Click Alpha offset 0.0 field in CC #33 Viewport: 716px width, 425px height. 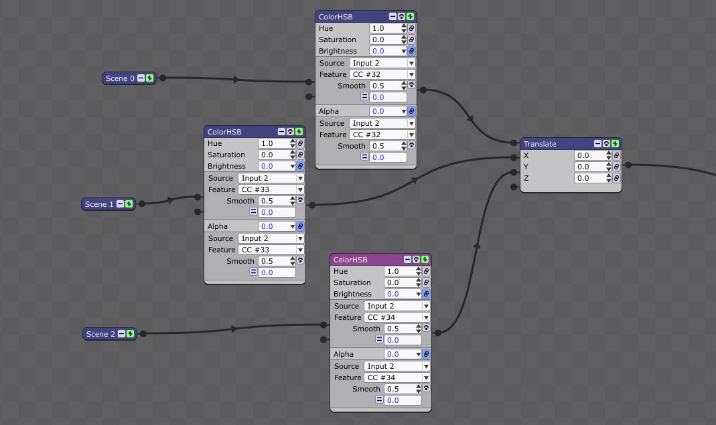277,272
